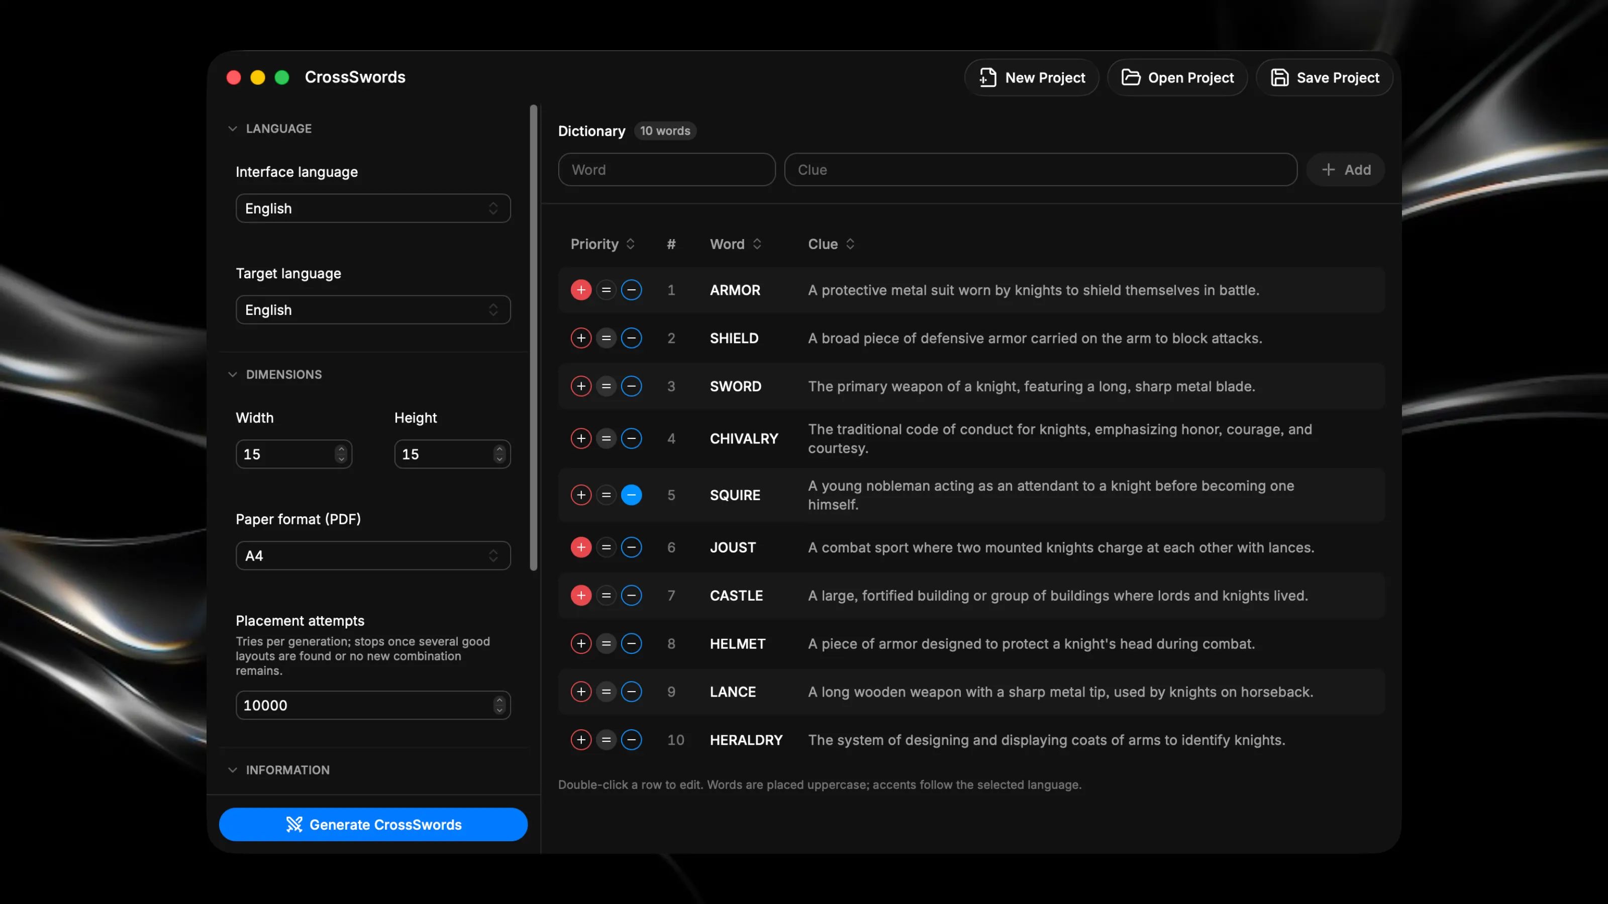Collapse the LANGUAGE section
The width and height of the screenshot is (1608, 904).
[x=270, y=129]
